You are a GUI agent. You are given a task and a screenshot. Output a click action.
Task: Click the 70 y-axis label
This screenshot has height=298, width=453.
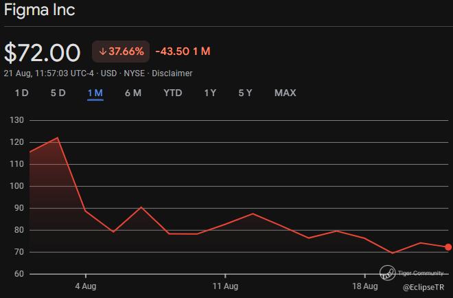[19, 252]
